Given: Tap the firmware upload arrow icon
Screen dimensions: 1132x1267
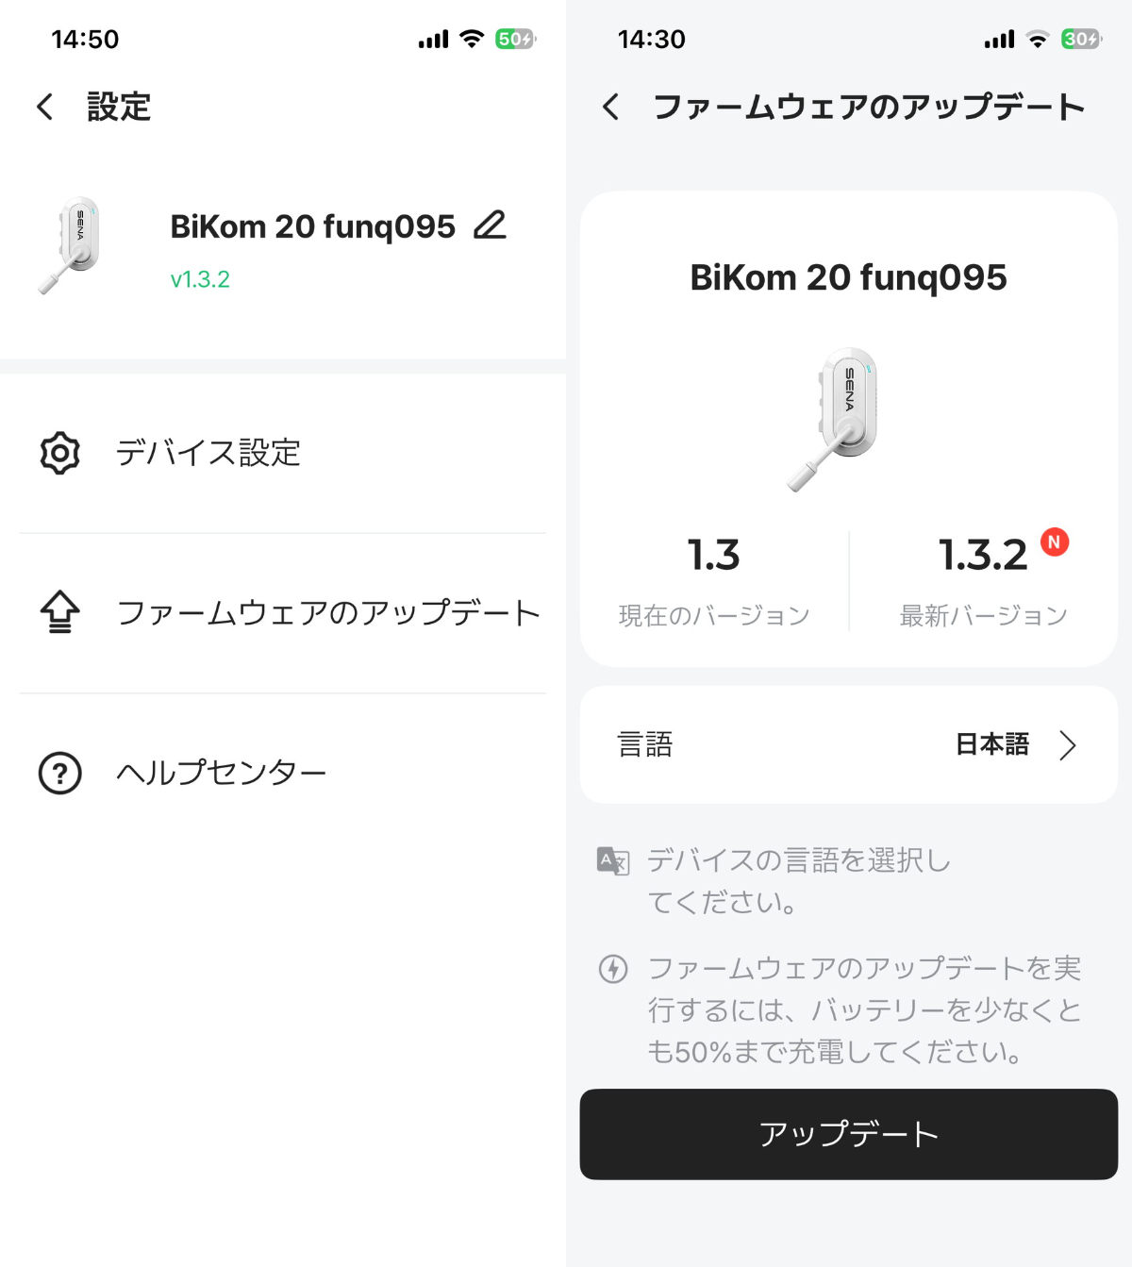Looking at the screenshot, I should coord(60,612).
